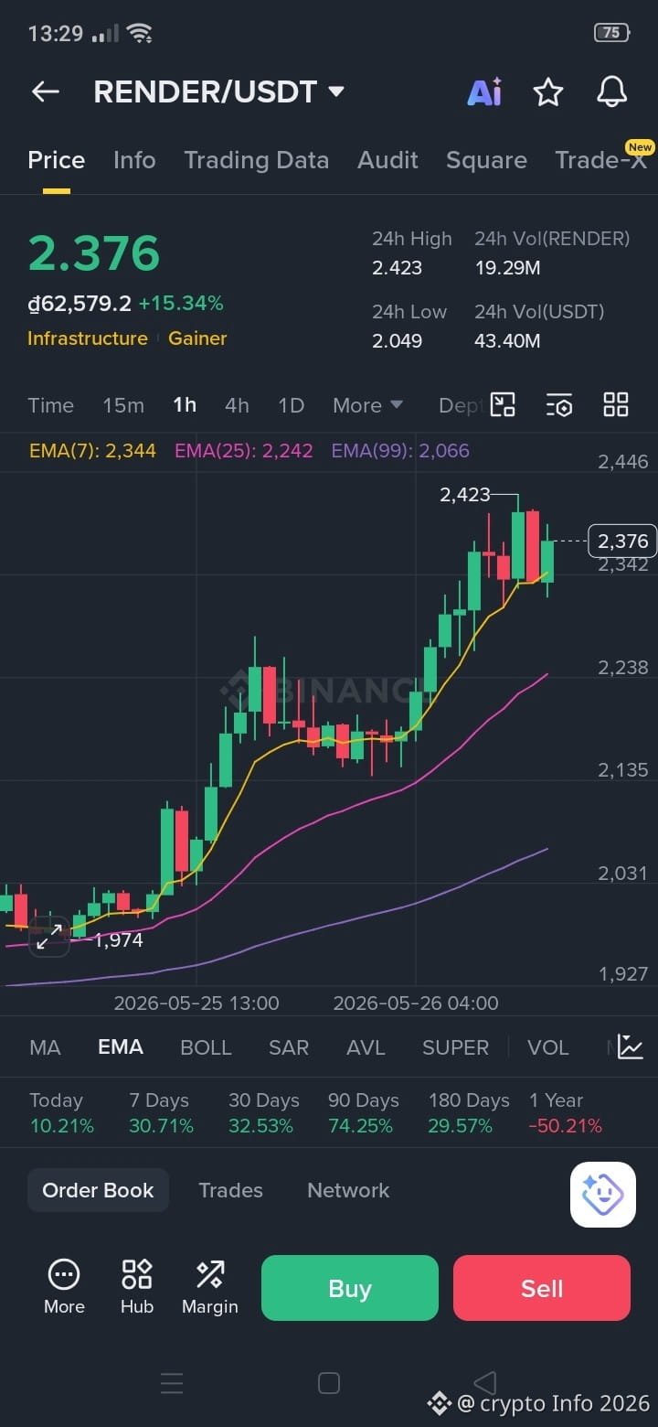Enable the SAR indicator

[x=289, y=1047]
